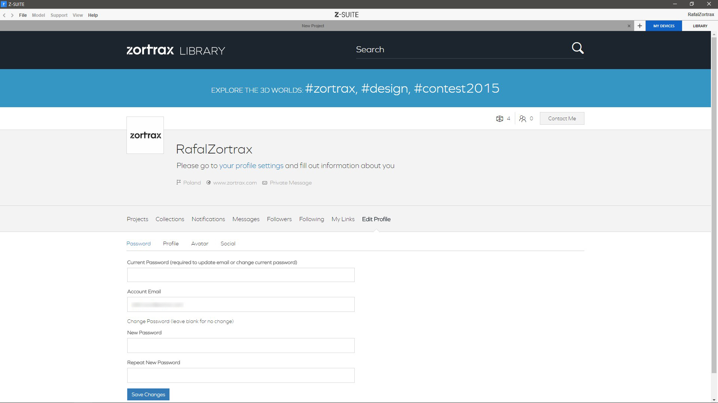The image size is (718, 403).
Task: Open the Messages section
Action: tap(246, 219)
